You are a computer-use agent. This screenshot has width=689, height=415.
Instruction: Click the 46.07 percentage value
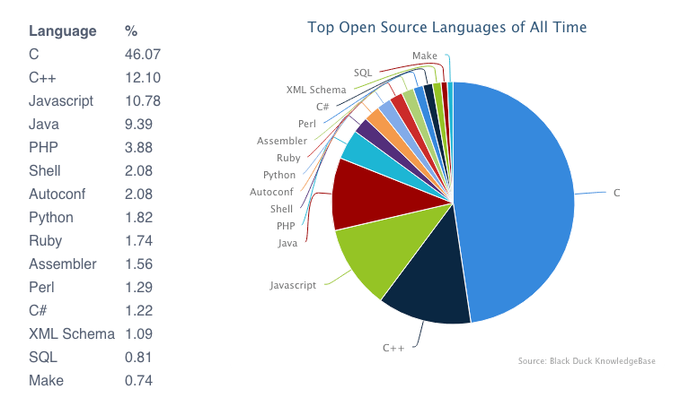pyautogui.click(x=142, y=55)
